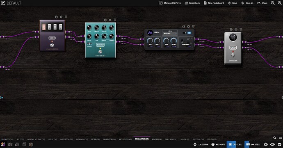Zoom out the pedalboard view
Screen dimensions: 283x148
pos(273,3)
